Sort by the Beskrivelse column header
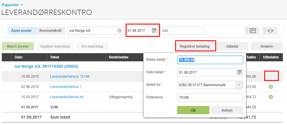Viewport: 287px width, 125px height. 119,57
